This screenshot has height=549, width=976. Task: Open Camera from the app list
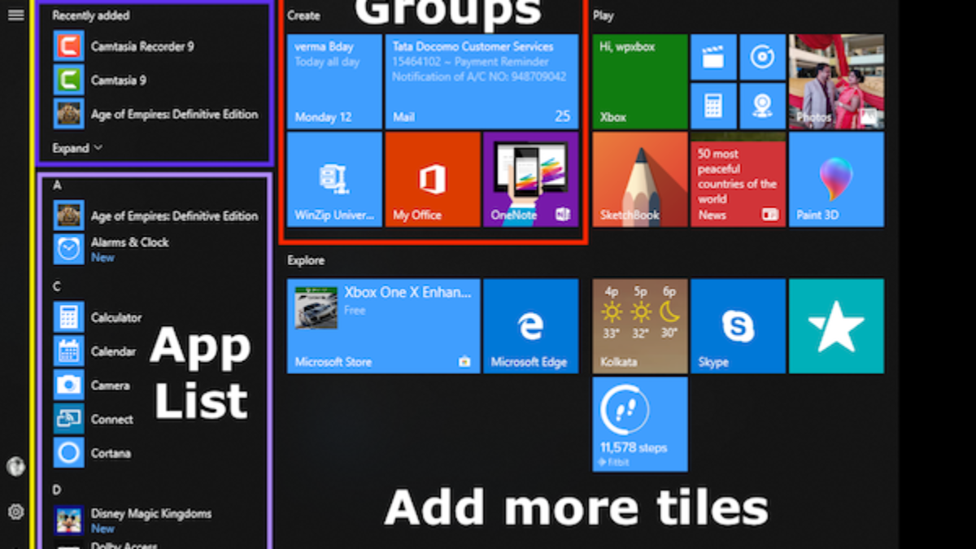click(x=92, y=385)
